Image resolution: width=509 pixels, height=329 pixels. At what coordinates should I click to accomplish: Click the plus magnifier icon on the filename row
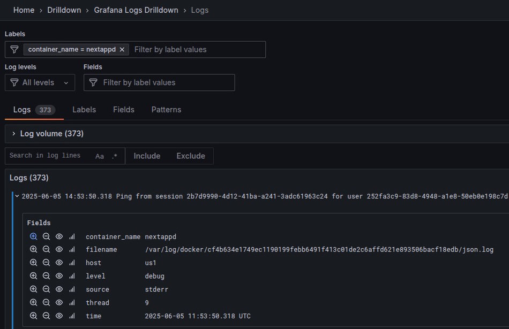33,249
